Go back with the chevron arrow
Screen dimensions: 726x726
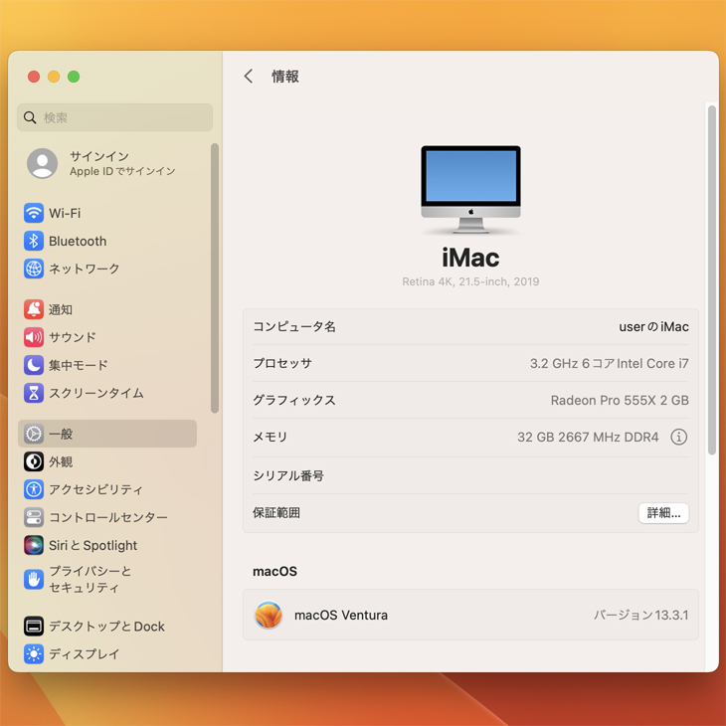click(249, 77)
